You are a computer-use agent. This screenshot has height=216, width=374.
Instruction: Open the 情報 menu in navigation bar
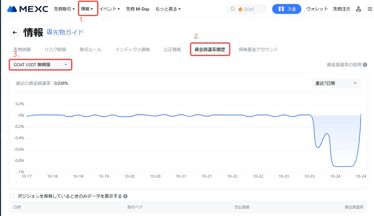tap(87, 9)
